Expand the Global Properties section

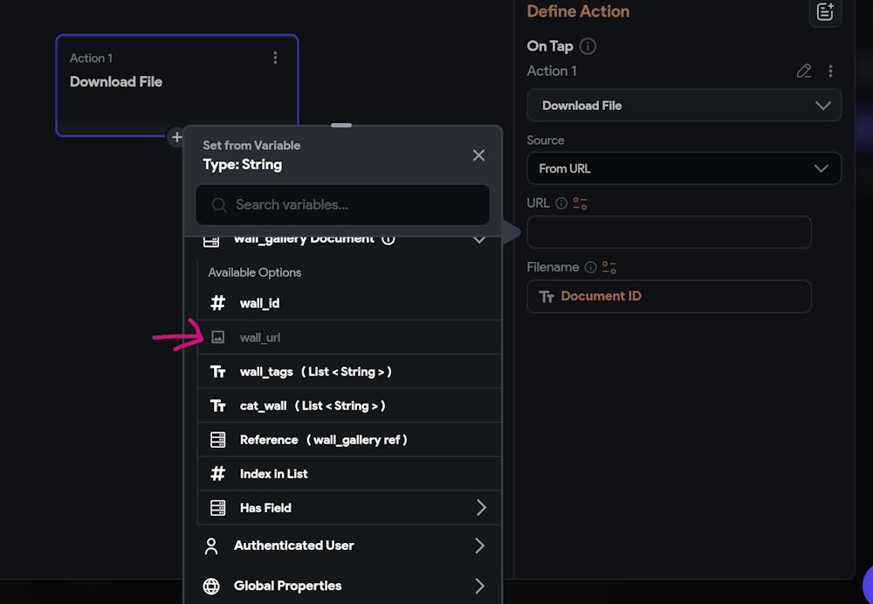479,586
